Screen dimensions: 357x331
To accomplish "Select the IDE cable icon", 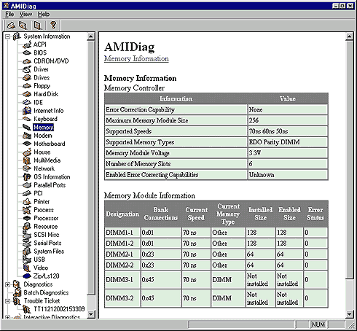I will point(27,103).
